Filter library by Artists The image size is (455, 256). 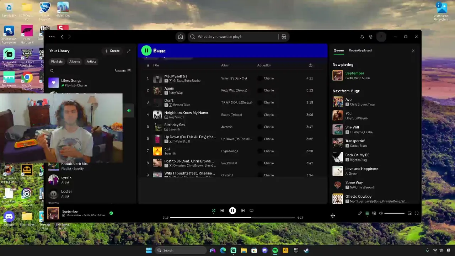(91, 62)
